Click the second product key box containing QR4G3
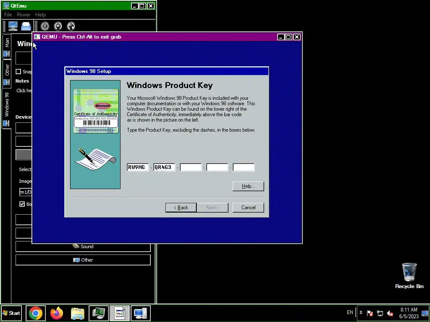The height and width of the screenshot is (322, 430). [164, 167]
